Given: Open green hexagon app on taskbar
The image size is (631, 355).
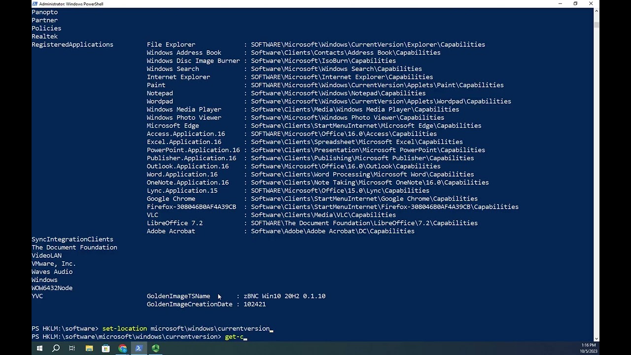Looking at the screenshot, I should pyautogui.click(x=155, y=348).
